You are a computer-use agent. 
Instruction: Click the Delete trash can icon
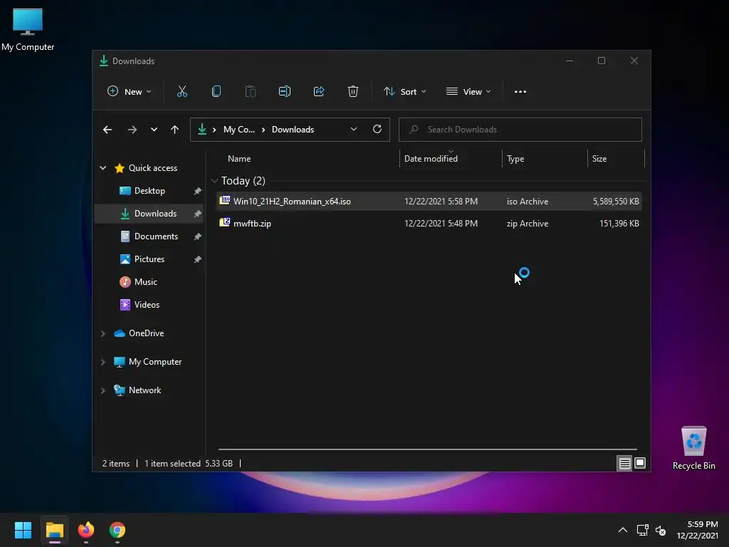(353, 92)
